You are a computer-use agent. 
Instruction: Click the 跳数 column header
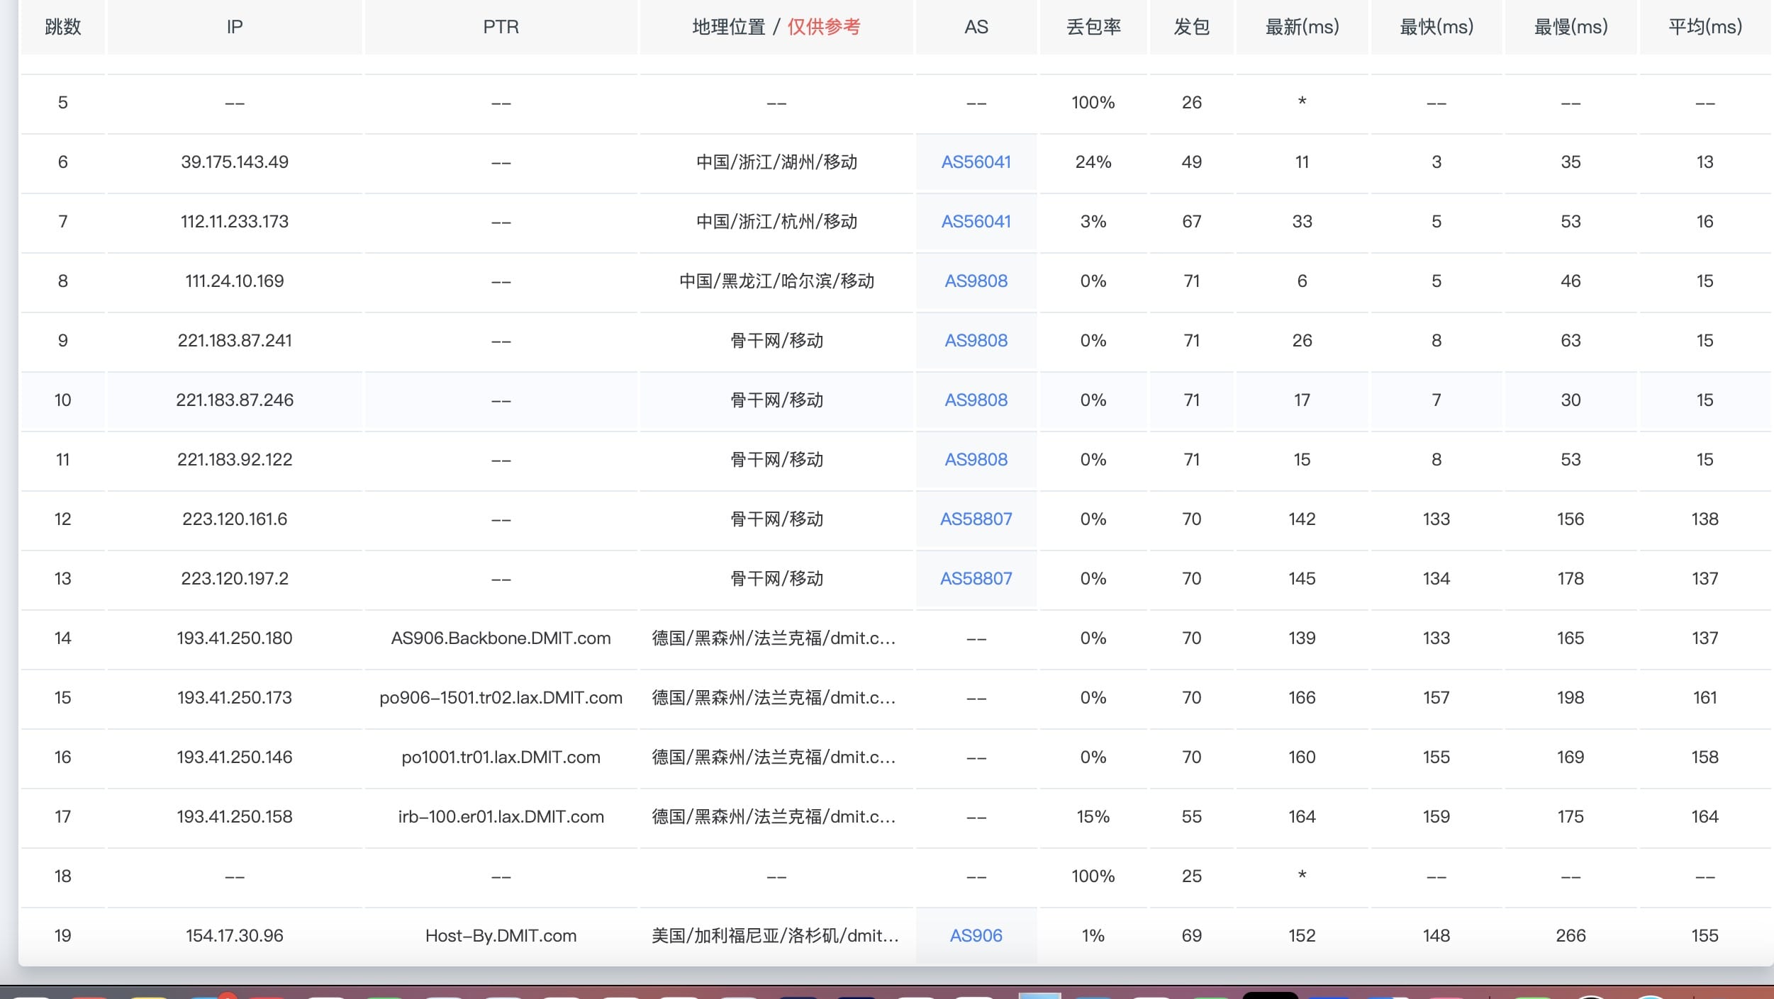pos(62,27)
